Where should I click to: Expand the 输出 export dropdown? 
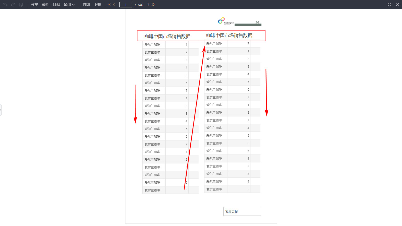pos(69,5)
